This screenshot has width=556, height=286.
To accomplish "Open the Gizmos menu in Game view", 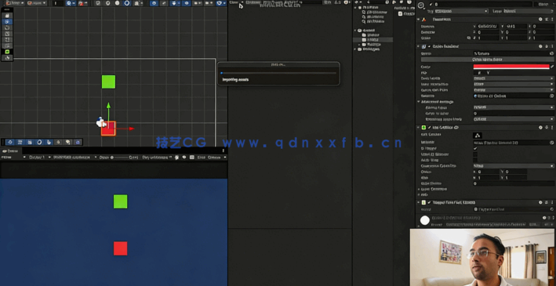I will pos(216,157).
